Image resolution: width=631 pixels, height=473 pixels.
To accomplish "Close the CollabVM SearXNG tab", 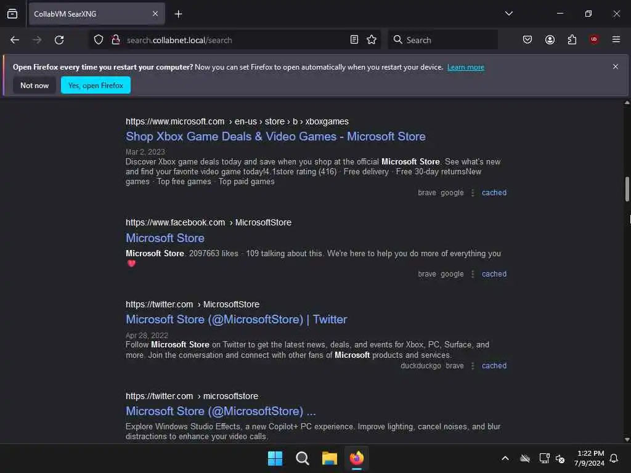I will (x=155, y=14).
